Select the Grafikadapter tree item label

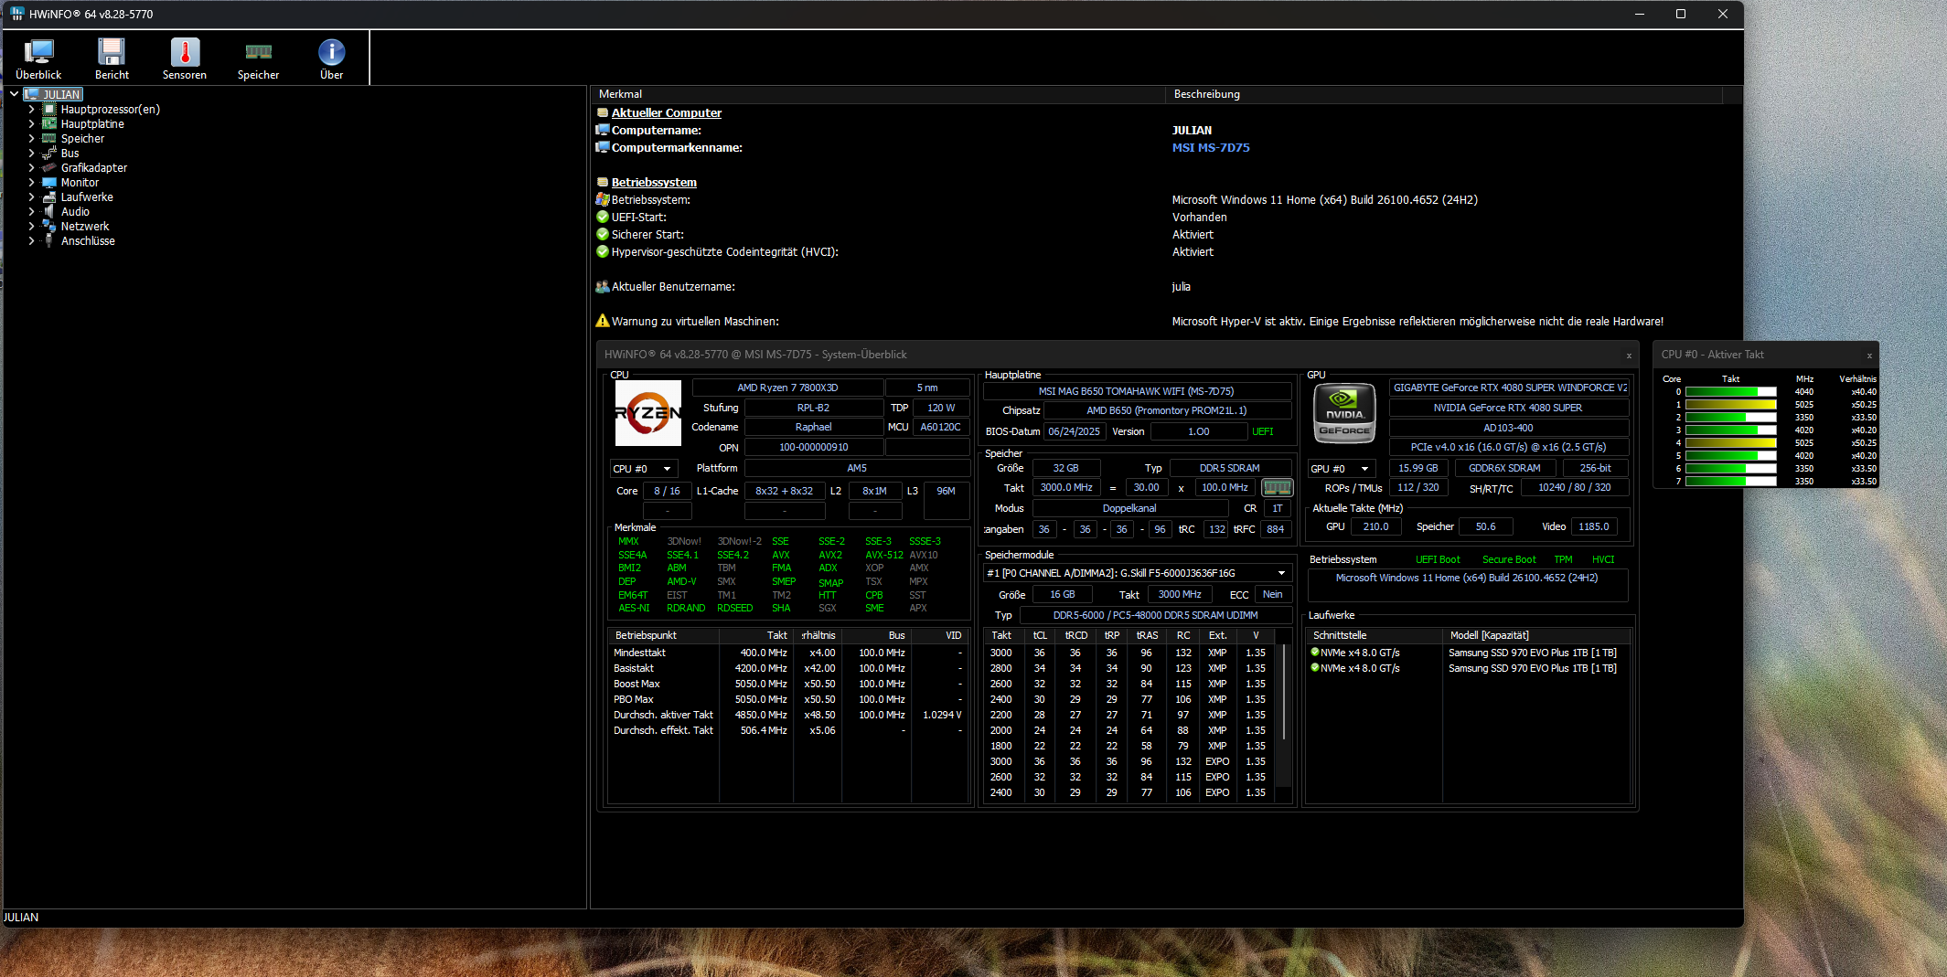coord(94,167)
